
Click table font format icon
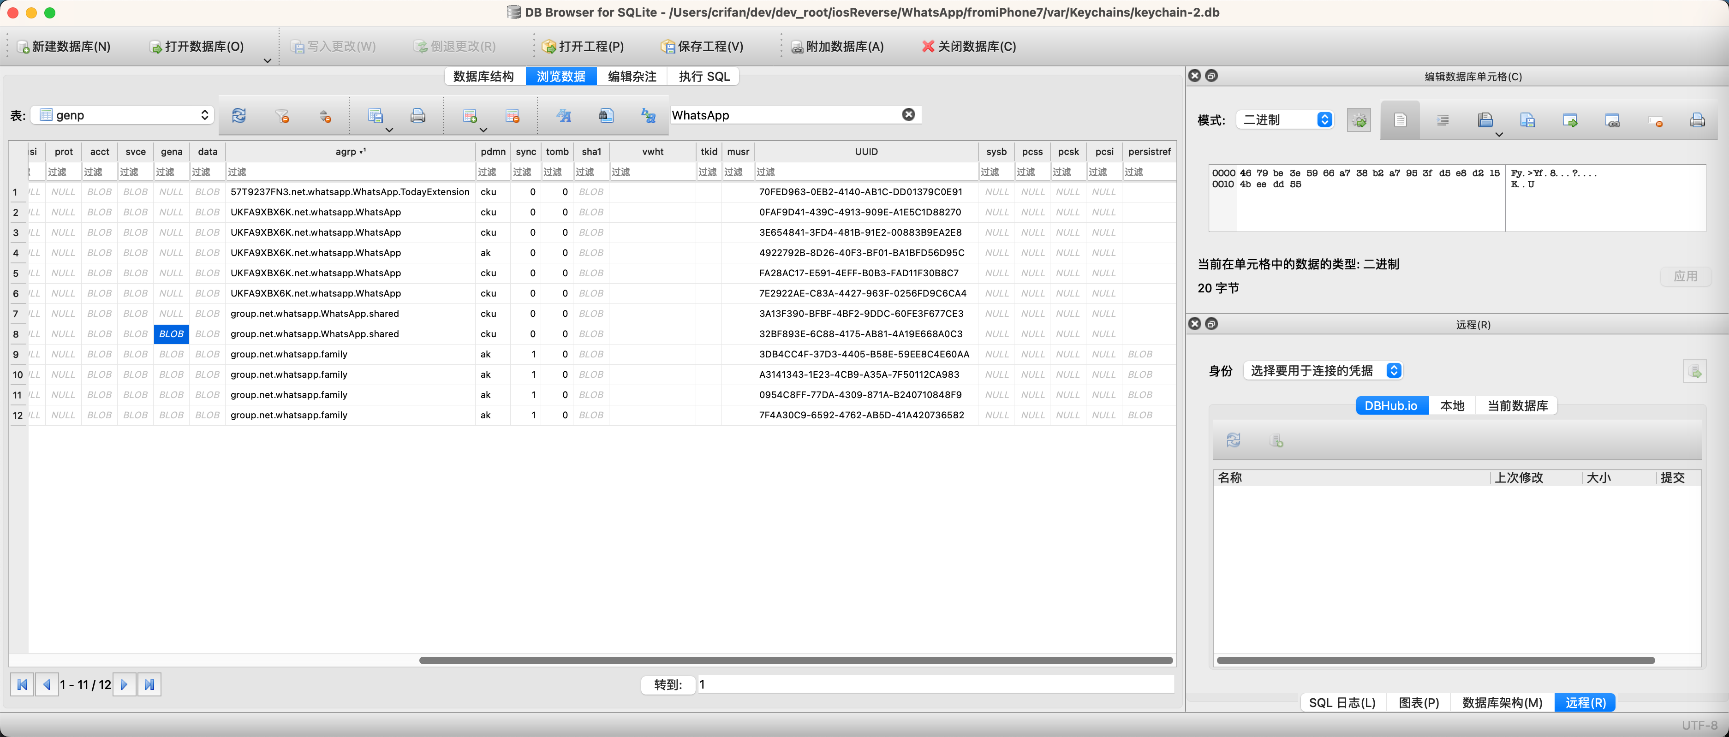(x=564, y=115)
